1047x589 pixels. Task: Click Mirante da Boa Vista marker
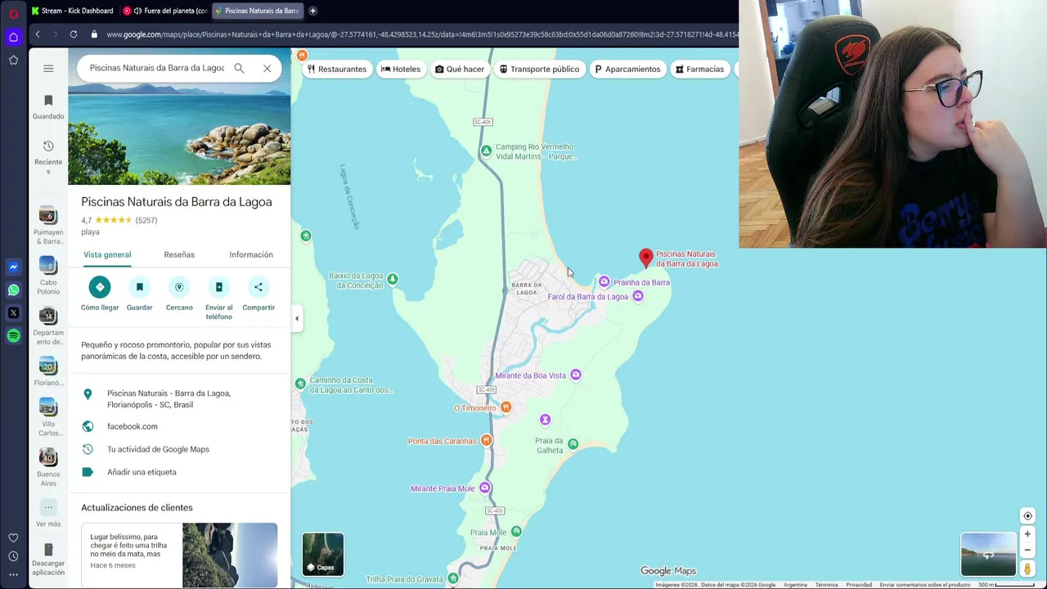[576, 375]
